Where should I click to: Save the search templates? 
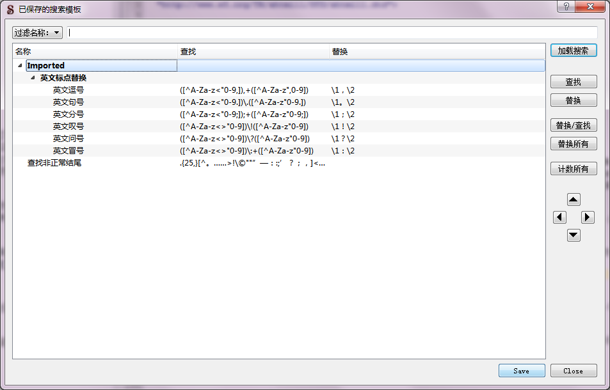click(x=521, y=371)
